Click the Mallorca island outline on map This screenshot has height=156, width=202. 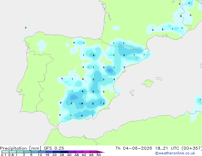point(148,83)
